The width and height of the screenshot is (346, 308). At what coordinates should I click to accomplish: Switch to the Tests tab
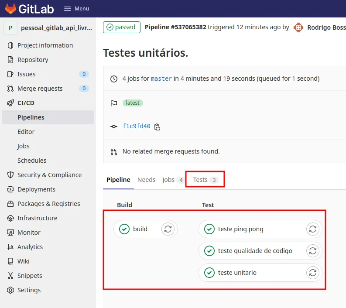(x=205, y=180)
